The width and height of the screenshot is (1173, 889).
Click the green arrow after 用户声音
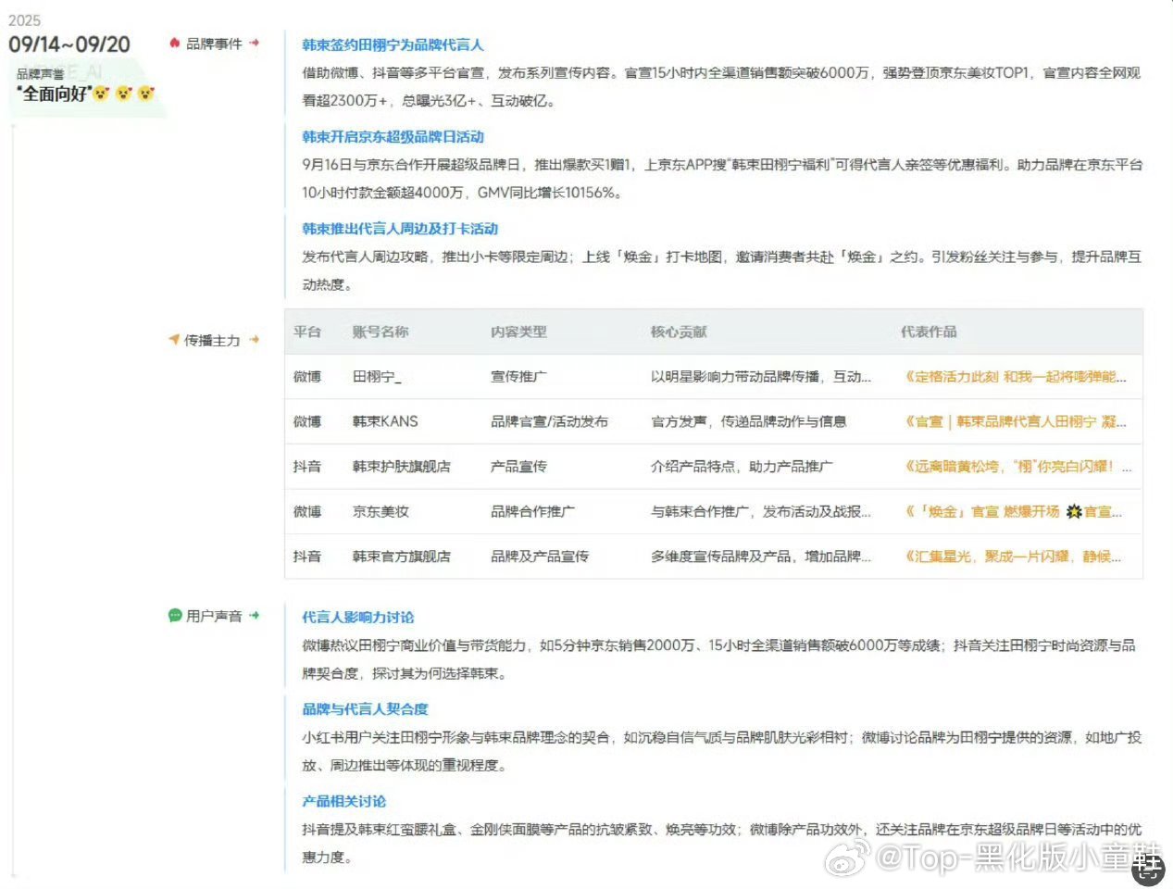point(255,615)
